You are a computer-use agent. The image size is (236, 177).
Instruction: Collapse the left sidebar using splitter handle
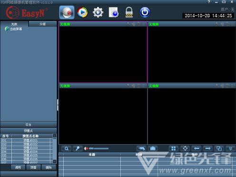[x=58, y=105]
